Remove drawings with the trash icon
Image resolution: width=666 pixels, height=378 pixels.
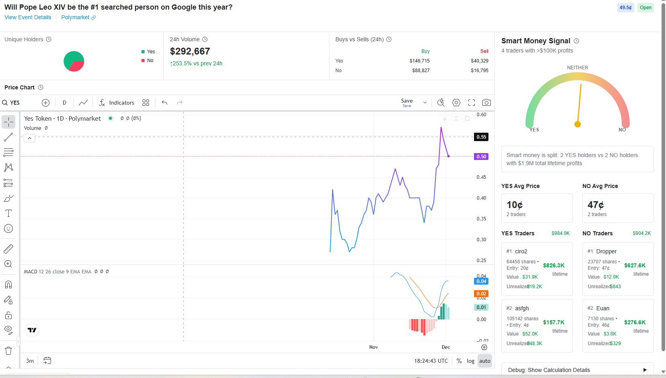(8, 351)
